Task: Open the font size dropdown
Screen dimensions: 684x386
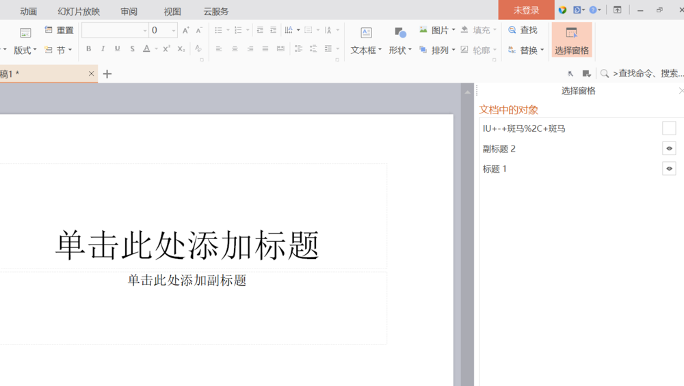Action: pyautogui.click(x=174, y=31)
